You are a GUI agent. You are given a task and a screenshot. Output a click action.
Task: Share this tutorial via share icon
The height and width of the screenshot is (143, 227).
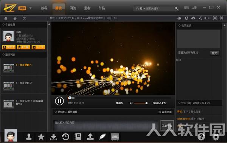[x=200, y=18]
